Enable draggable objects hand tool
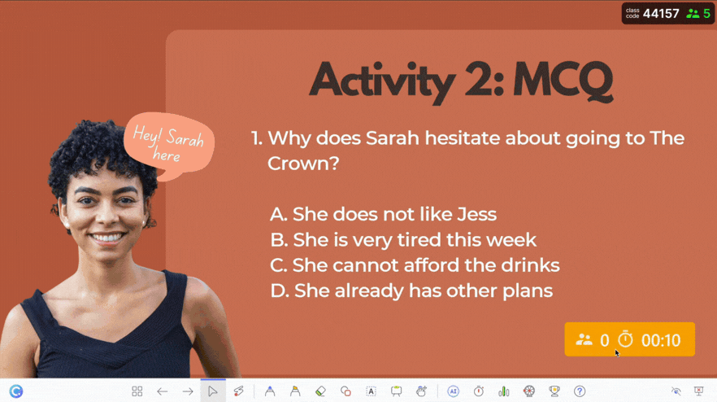This screenshot has width=717, height=402. tap(421, 391)
